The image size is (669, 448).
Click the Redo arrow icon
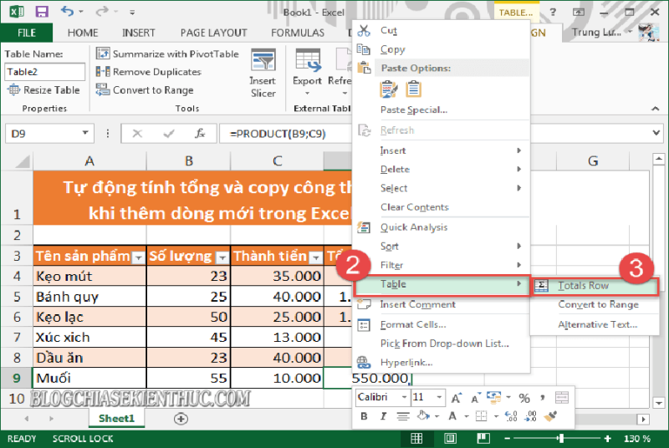coord(102,11)
